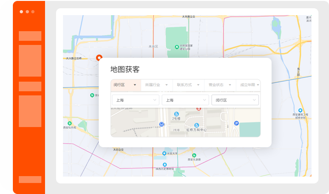This screenshot has height=194, width=329.
Task: Open the leftmost 上海 province select box
Action: (135, 100)
